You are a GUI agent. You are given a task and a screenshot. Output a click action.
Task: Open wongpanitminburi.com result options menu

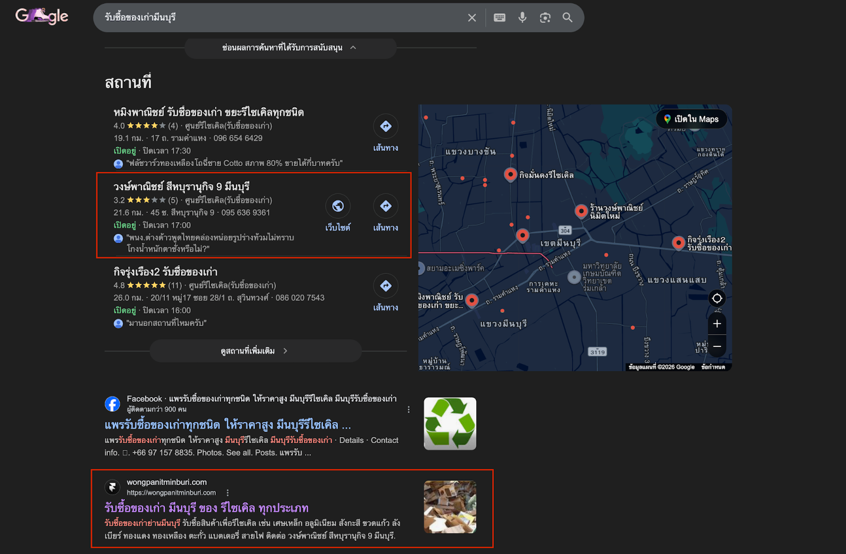click(227, 493)
